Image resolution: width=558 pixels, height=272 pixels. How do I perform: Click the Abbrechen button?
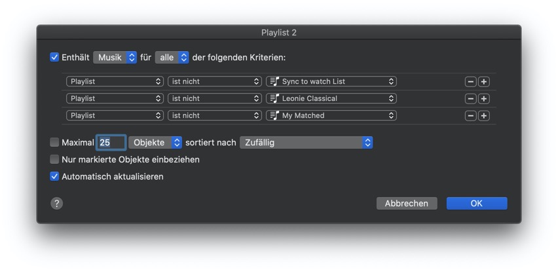pyautogui.click(x=406, y=203)
